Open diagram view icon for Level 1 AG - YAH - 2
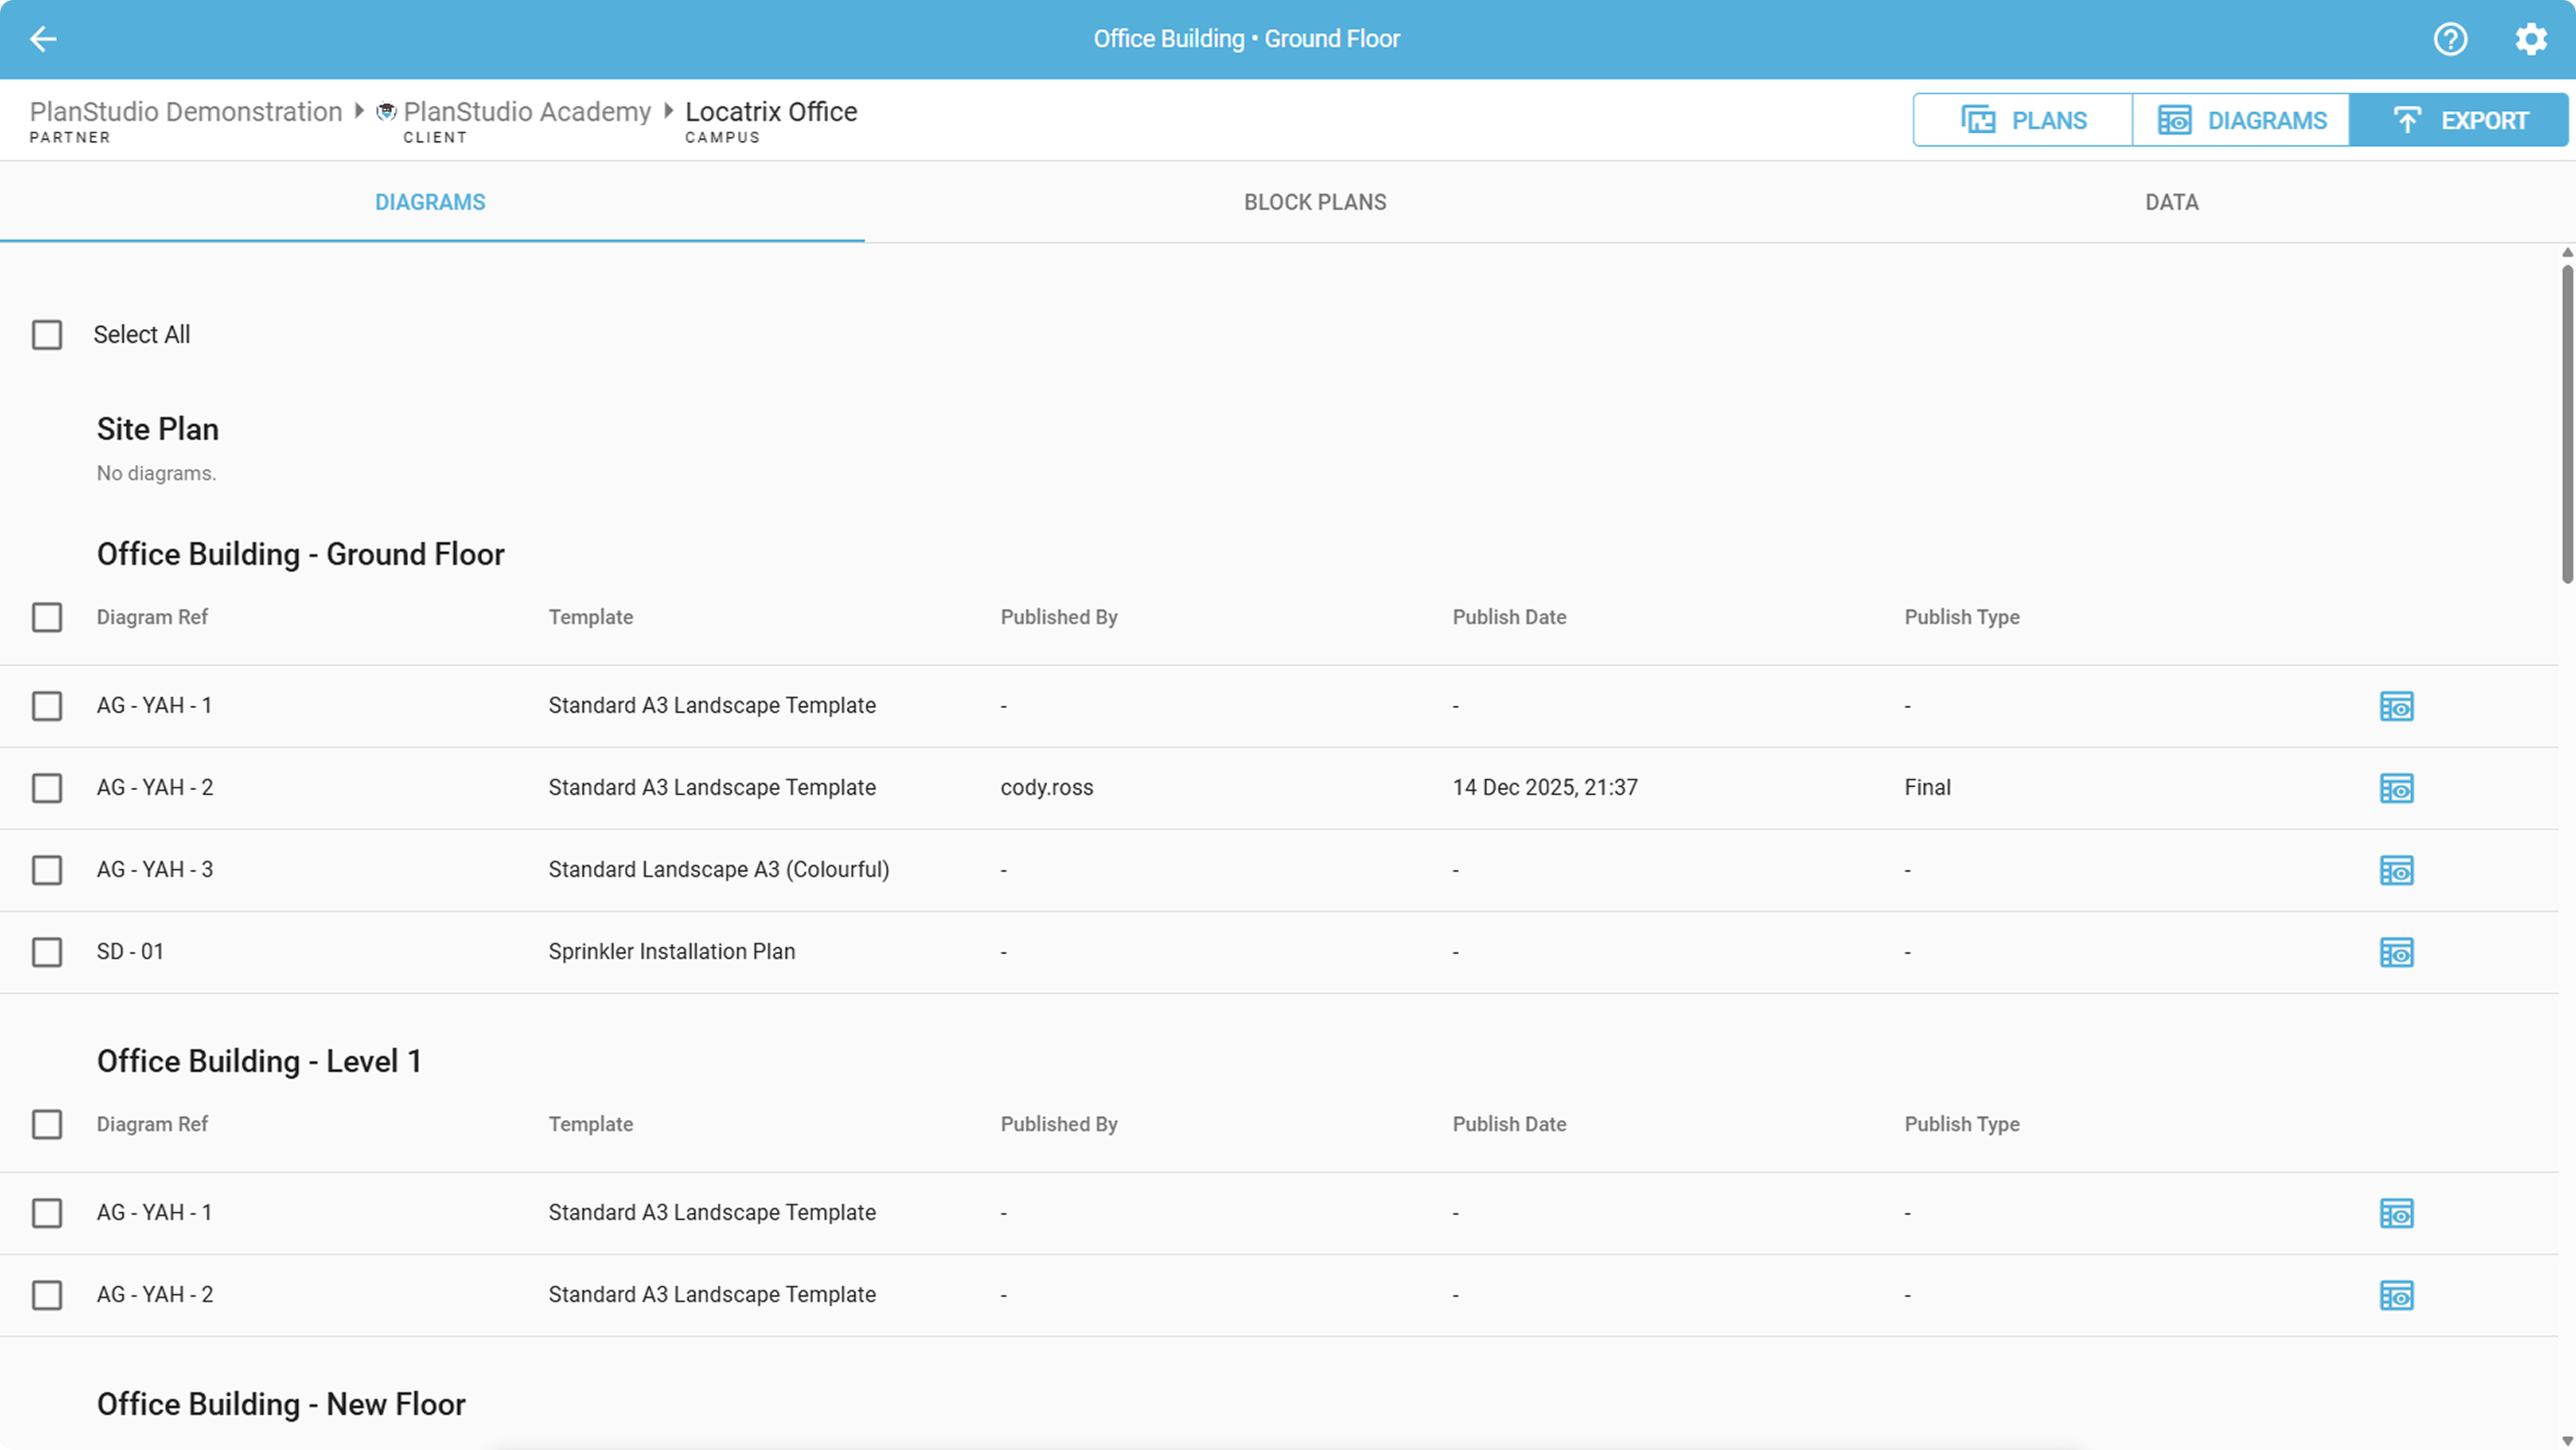This screenshot has height=1450, width=2576. point(2396,1295)
